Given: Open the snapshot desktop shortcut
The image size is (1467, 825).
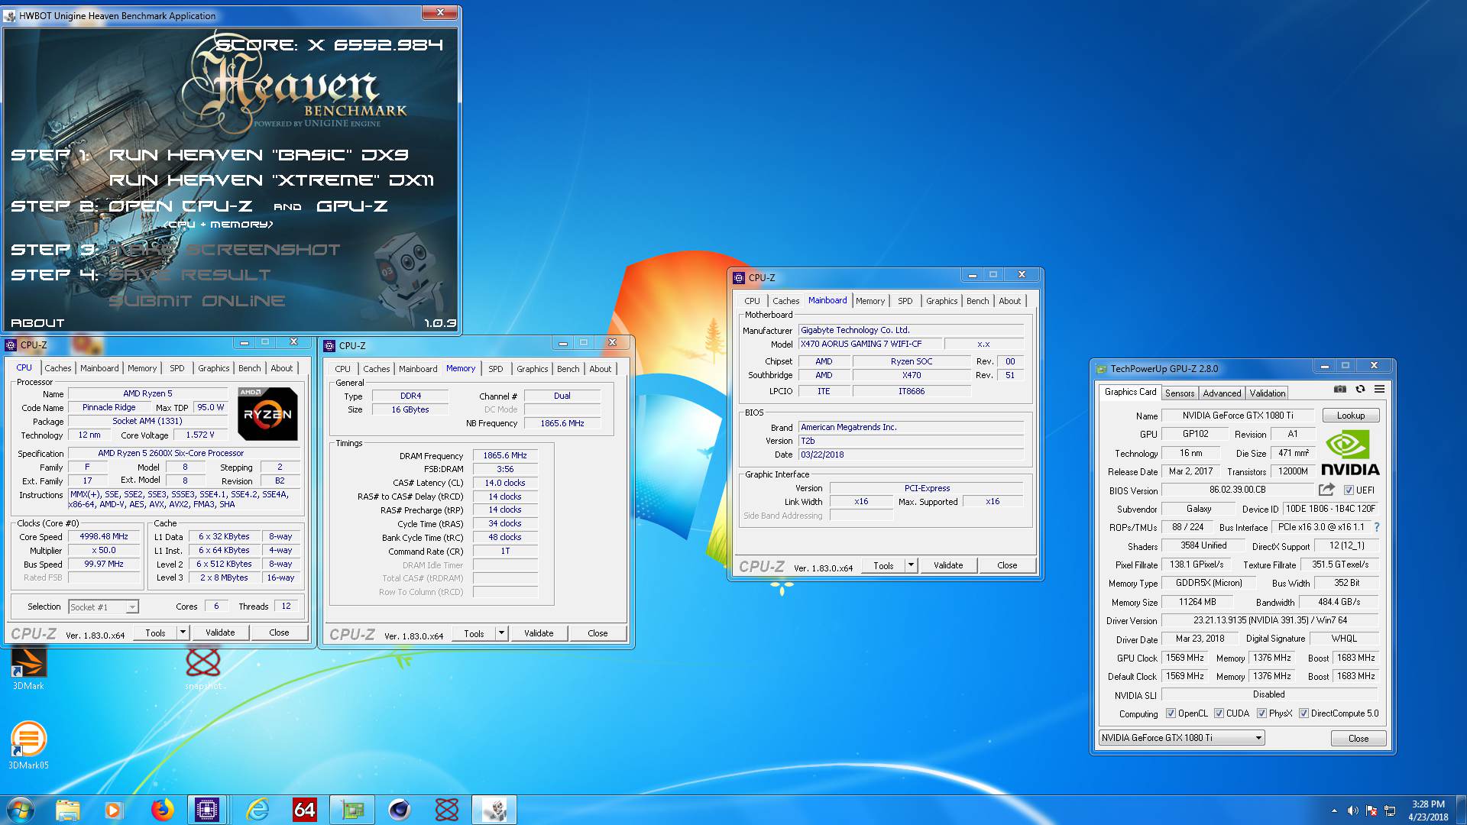Looking at the screenshot, I should point(203,668).
